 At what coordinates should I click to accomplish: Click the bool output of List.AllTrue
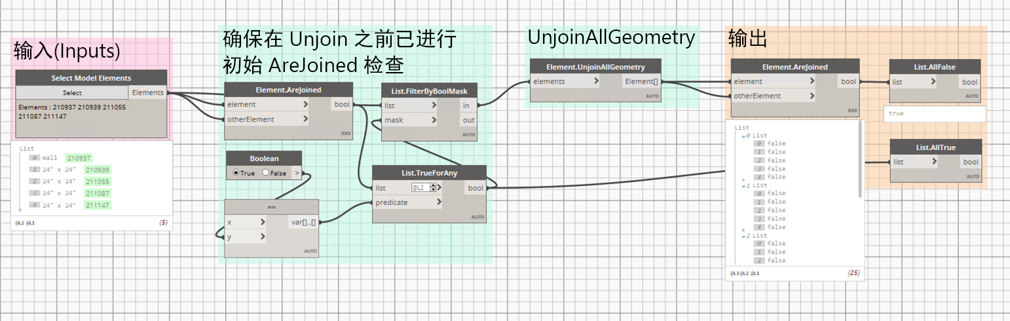click(971, 162)
